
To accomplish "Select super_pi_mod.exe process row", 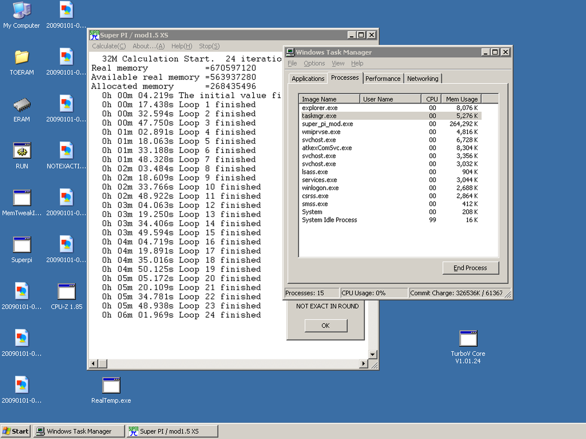I will pos(391,124).
